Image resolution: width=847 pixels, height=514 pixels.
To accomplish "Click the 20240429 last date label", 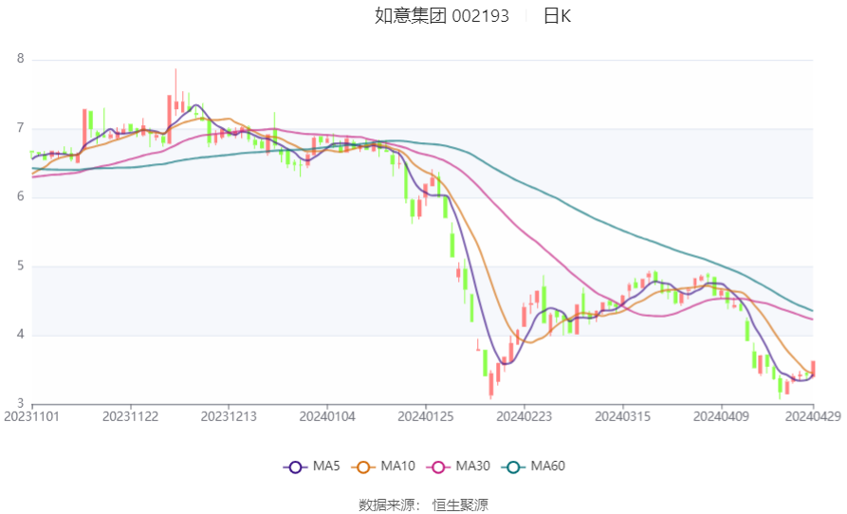I will pos(814,416).
